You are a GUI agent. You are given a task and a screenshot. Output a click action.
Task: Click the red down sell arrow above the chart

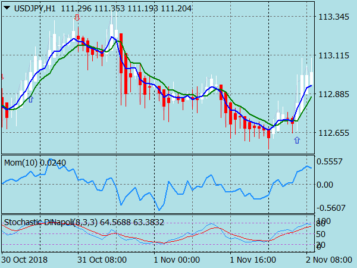[77, 17]
